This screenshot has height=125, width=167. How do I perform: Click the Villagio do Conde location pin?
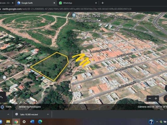[74, 16]
